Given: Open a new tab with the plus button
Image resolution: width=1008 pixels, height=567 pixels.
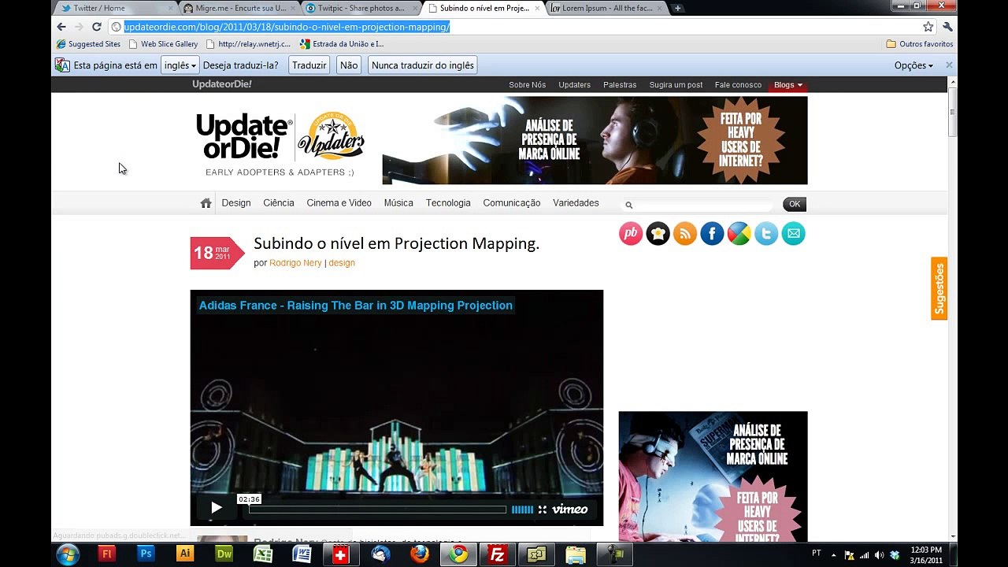Looking at the screenshot, I should [x=677, y=8].
